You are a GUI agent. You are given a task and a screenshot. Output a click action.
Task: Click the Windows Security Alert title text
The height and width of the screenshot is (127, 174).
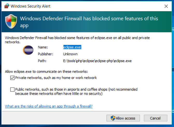(x=30, y=6)
